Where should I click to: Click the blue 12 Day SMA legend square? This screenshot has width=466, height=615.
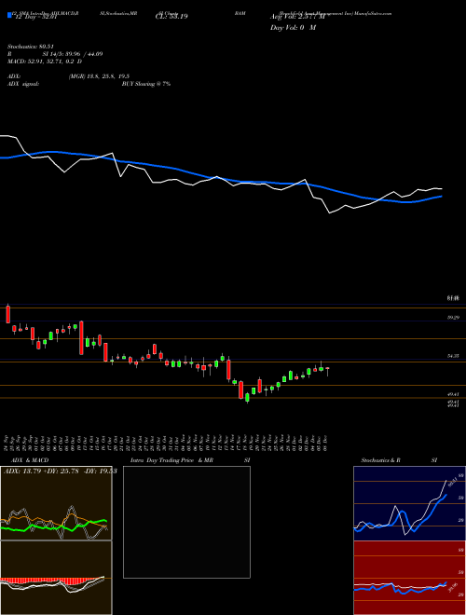point(9,16)
